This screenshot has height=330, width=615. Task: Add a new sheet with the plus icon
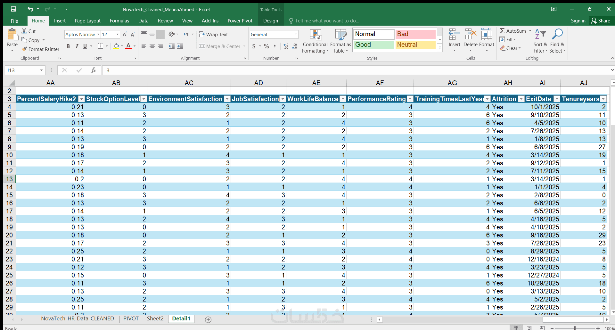pyautogui.click(x=208, y=319)
